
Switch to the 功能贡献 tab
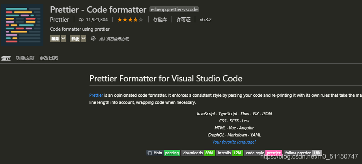click(25, 58)
